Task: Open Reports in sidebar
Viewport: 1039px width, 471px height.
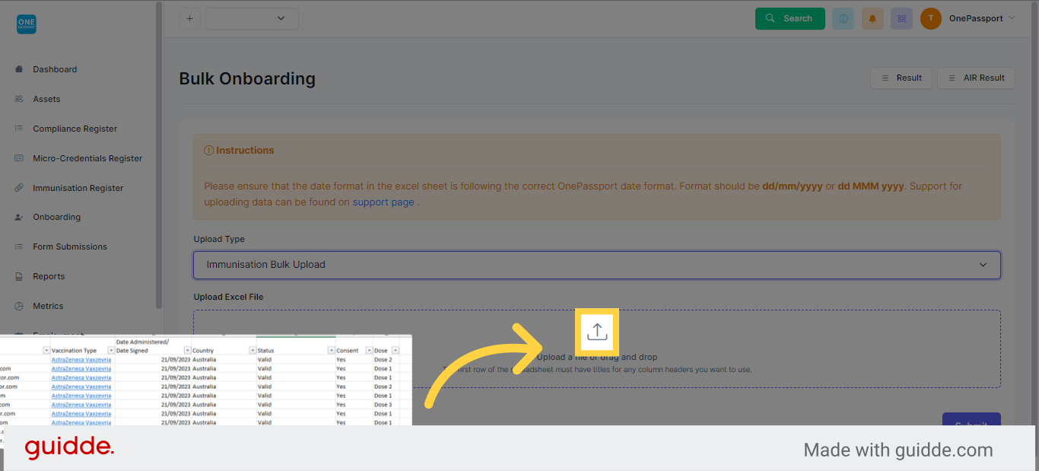Action: [49, 276]
